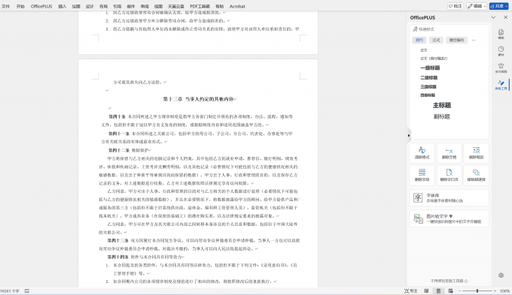Screen dimensions: 512x295
Task: Switch to the OfficePLUS ribbon tab
Action: click(x=41, y=6)
